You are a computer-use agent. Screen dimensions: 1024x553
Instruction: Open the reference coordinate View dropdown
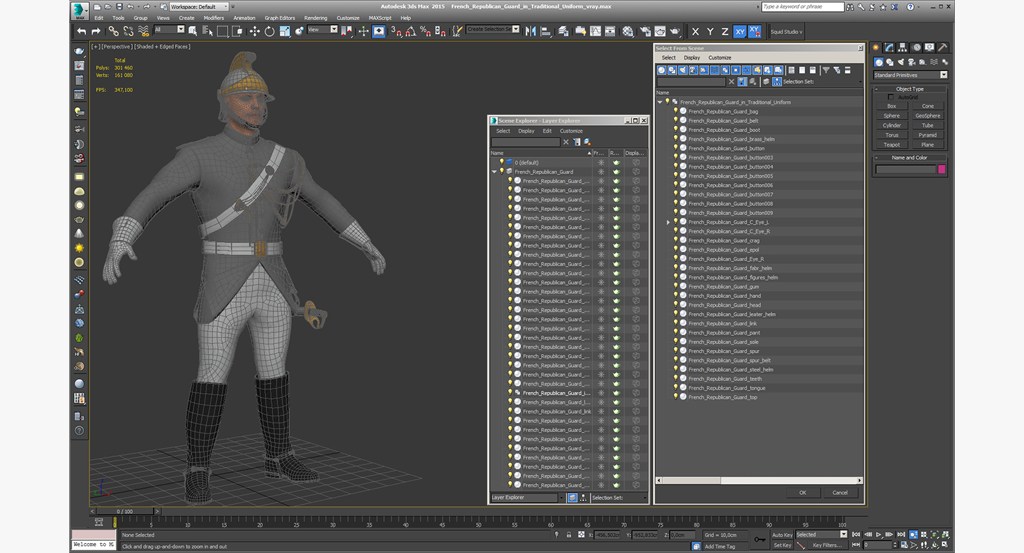tap(322, 30)
